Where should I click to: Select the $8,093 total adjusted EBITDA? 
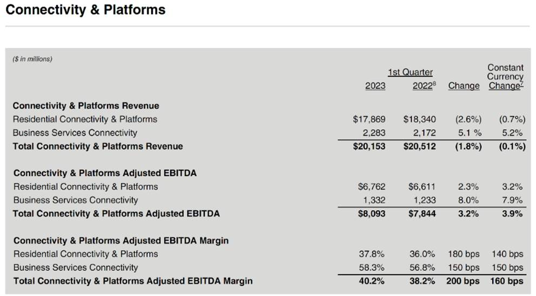click(x=371, y=214)
